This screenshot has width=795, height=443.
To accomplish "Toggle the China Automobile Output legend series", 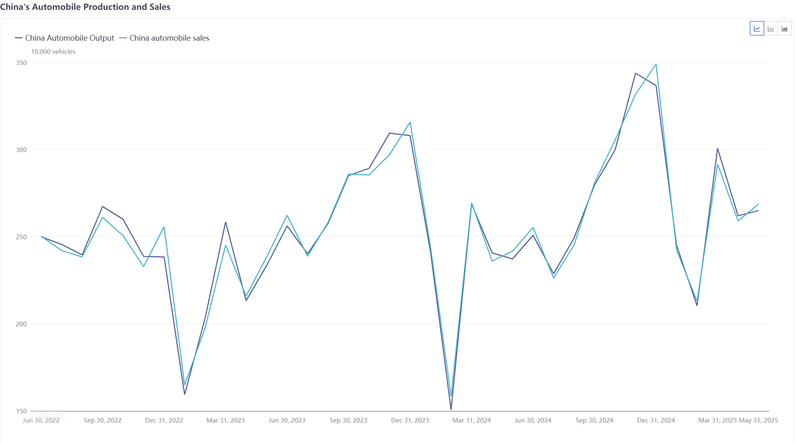I will click(x=69, y=38).
